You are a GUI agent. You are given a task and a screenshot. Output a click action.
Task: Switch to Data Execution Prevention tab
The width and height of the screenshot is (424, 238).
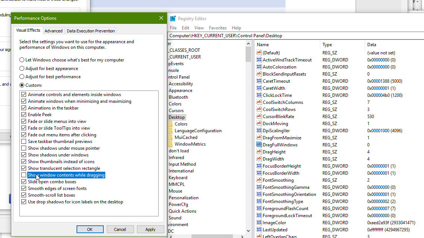91,31
